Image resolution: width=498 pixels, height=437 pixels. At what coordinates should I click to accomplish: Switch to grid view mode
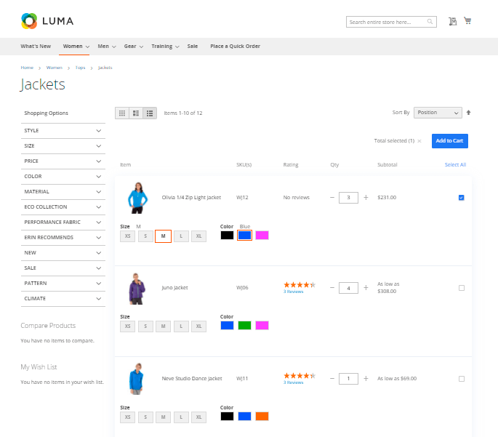coord(122,113)
